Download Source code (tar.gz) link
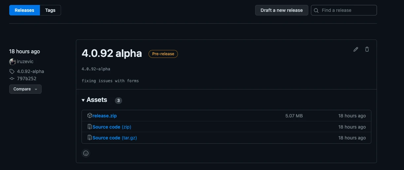The image size is (404, 170). [x=115, y=138]
